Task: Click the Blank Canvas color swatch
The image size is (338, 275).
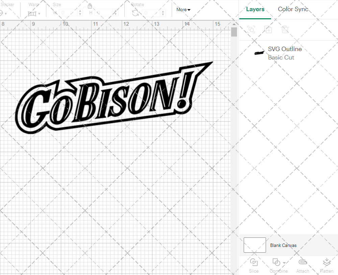Action: [254, 245]
